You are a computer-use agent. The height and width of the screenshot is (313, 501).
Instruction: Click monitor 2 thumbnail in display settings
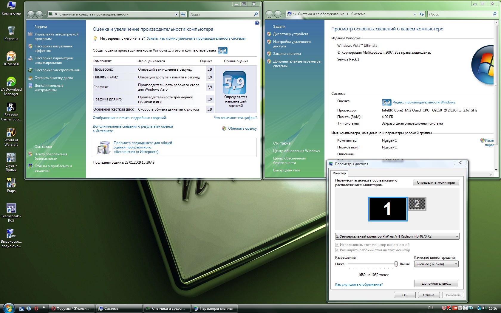click(417, 204)
